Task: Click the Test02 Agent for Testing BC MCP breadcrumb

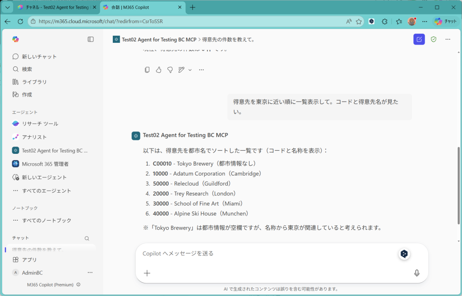Action: (x=158, y=40)
